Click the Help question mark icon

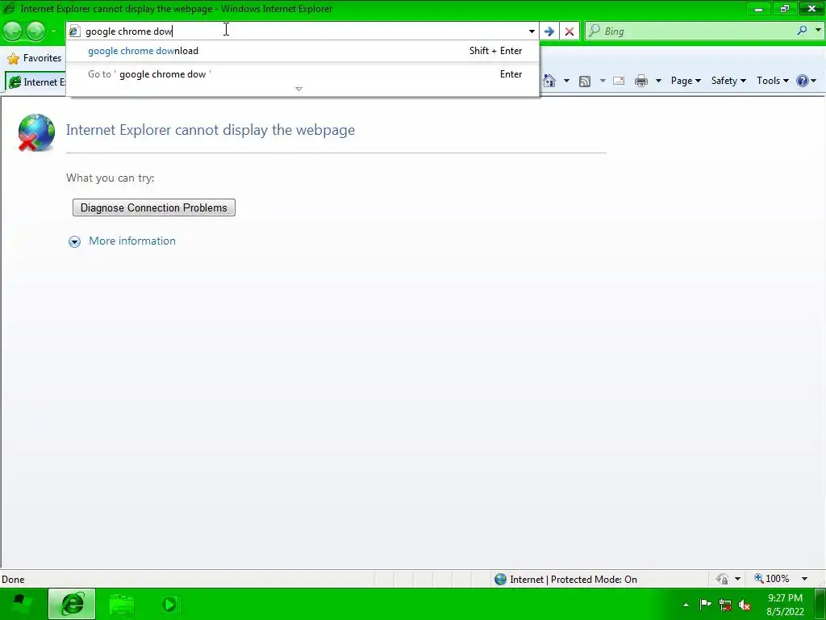[x=803, y=81]
